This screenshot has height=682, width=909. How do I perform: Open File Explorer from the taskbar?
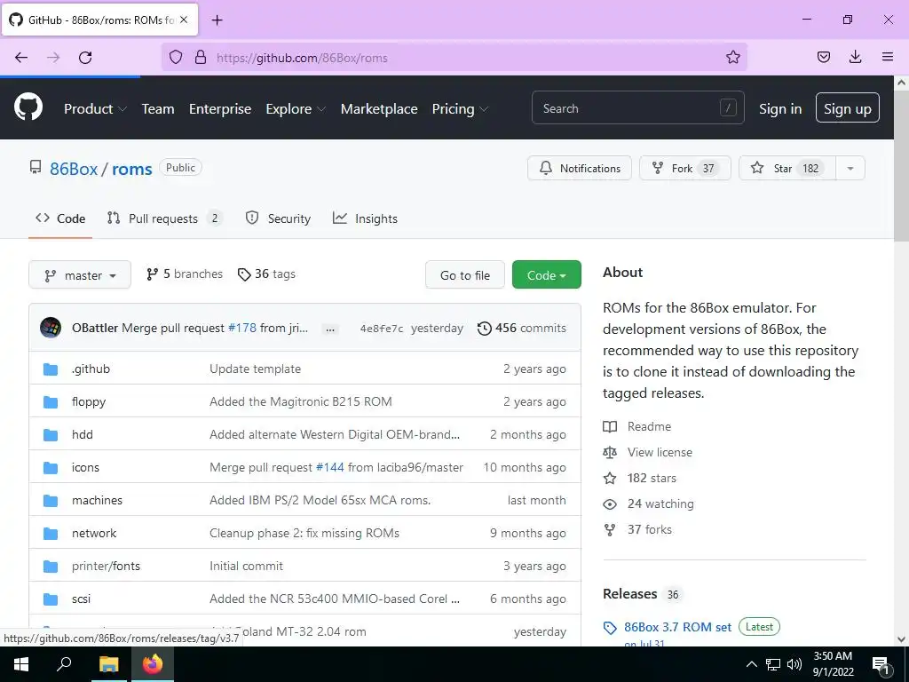click(108, 664)
